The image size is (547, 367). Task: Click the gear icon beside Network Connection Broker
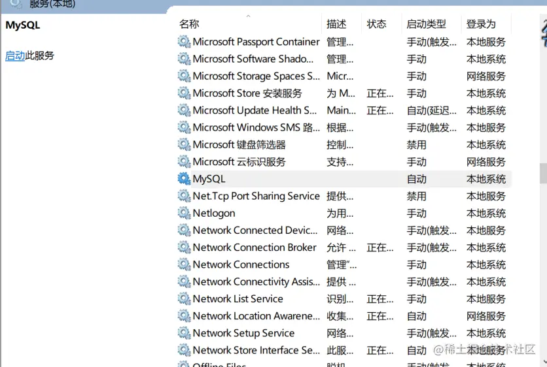(184, 247)
